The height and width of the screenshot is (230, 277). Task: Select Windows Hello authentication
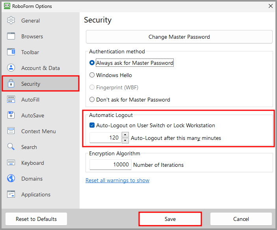point(111,75)
